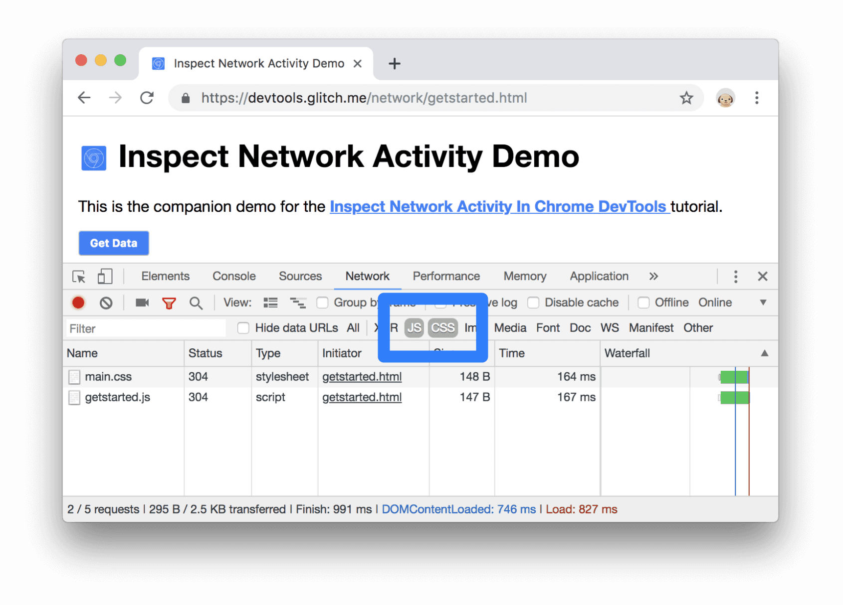Screen dimensions: 843x605
Task: Close the DevTools panel
Action: tap(763, 277)
